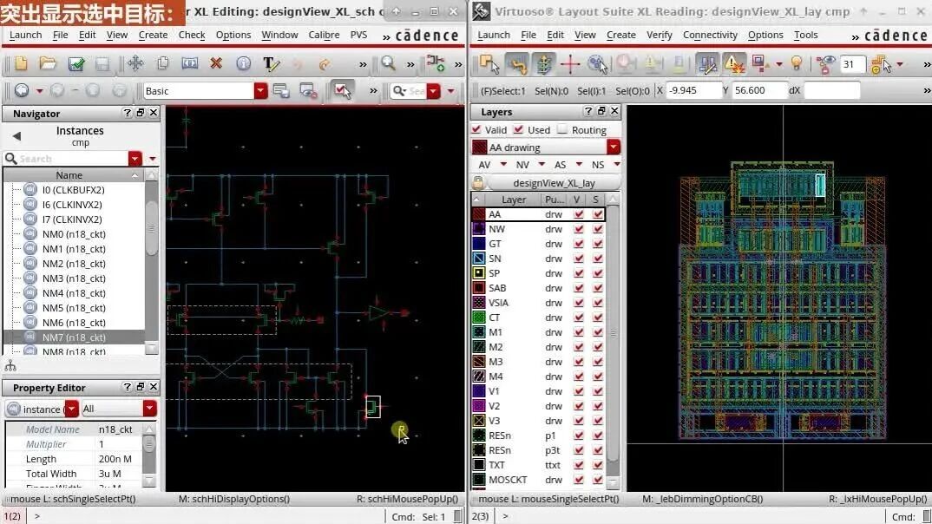Screen dimensions: 932x524
Task: Open the All filter dropdown in Property Editor
Action: pyautogui.click(x=149, y=409)
